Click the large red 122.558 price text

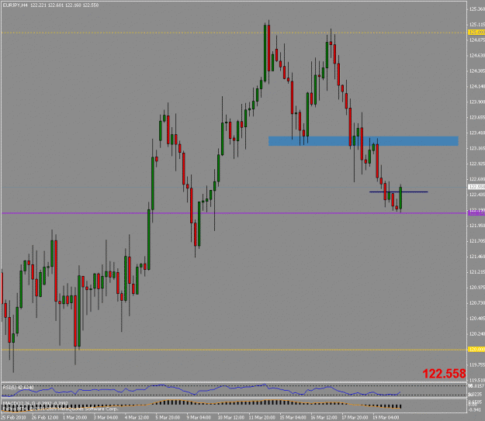[444, 374]
